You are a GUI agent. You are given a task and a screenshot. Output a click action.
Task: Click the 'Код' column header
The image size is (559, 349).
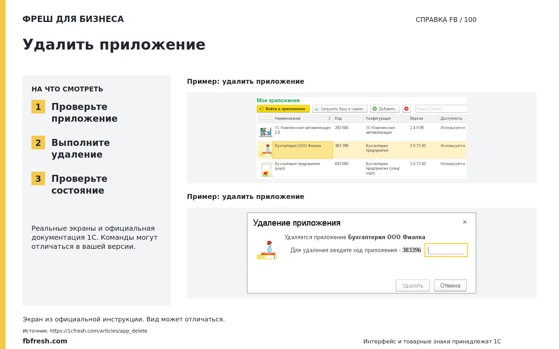[x=348, y=118]
